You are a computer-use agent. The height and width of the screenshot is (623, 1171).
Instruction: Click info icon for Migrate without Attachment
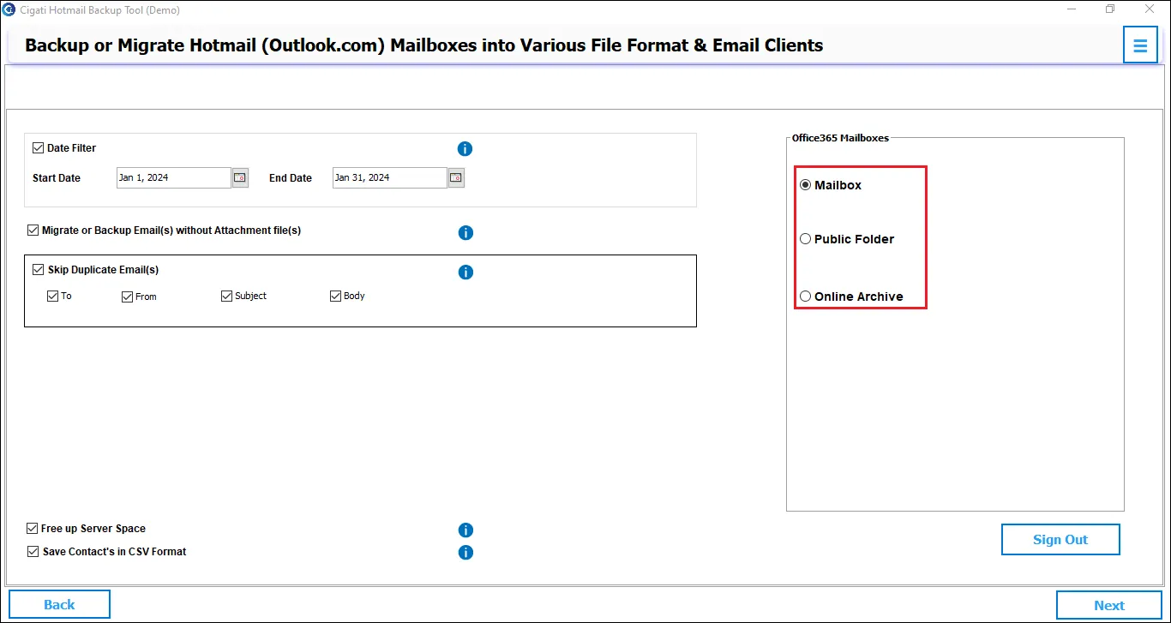point(465,233)
